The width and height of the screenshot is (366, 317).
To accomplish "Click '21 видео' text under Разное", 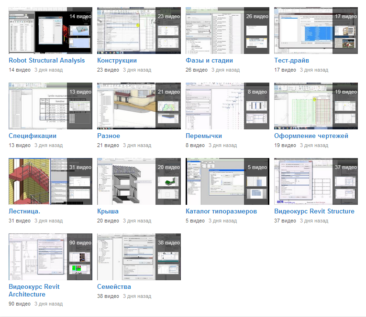I will pyautogui.click(x=108, y=145).
